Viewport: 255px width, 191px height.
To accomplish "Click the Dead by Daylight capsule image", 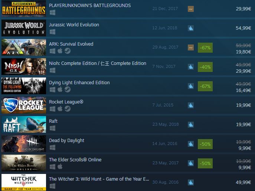I will click(x=24, y=144).
